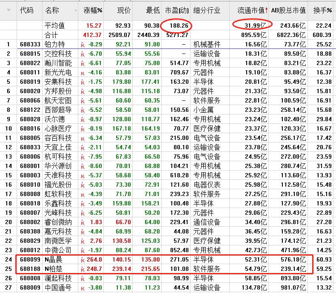This screenshot has width=336, height=293.
Task: Click the K icon in 西部超导 row
Action: pos(83,111)
